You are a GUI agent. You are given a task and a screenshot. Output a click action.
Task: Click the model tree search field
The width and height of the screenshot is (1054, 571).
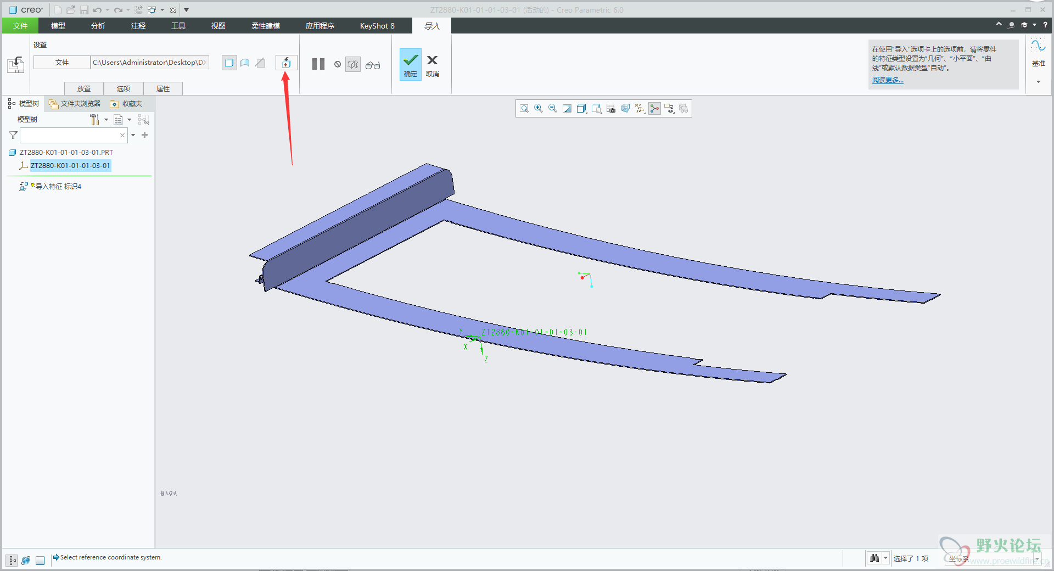(69, 135)
